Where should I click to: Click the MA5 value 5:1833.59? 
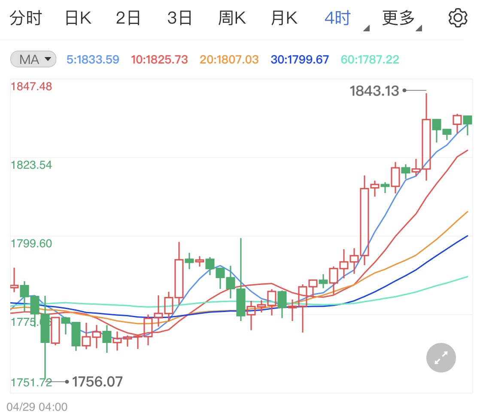tap(93, 59)
